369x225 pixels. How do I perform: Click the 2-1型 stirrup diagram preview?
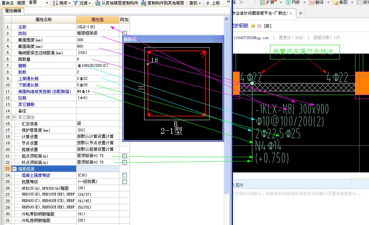coord(173,92)
